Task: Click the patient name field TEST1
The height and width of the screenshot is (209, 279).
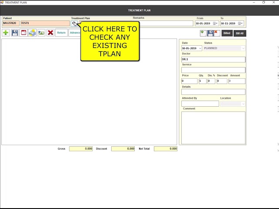Action: click(45, 23)
